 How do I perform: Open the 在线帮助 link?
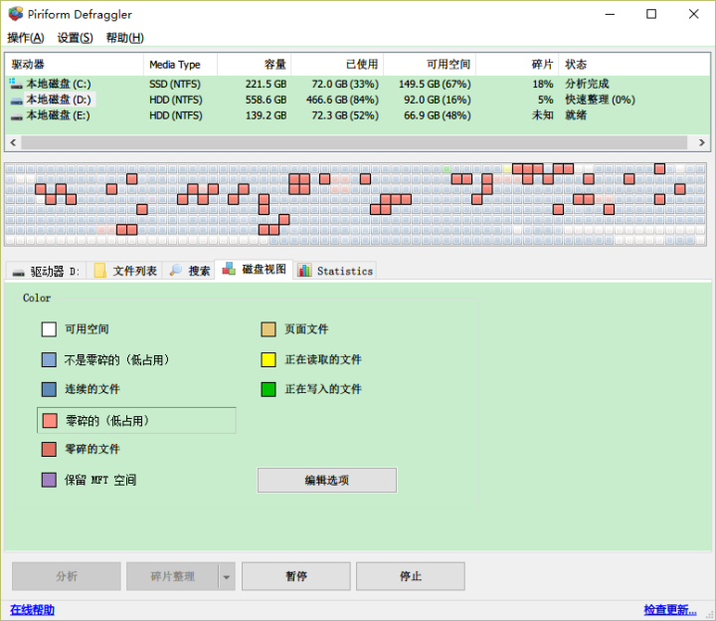[x=33, y=610]
